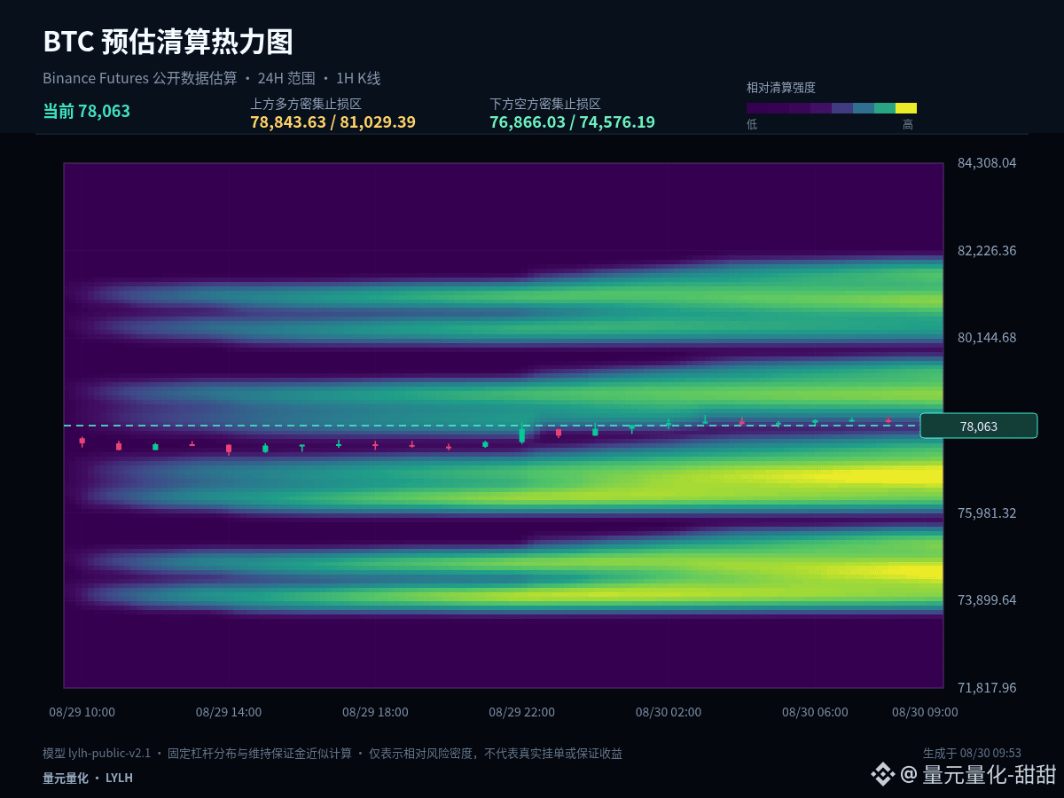Click the 高 legend label
Image resolution: width=1064 pixels, height=798 pixels.
point(908,125)
